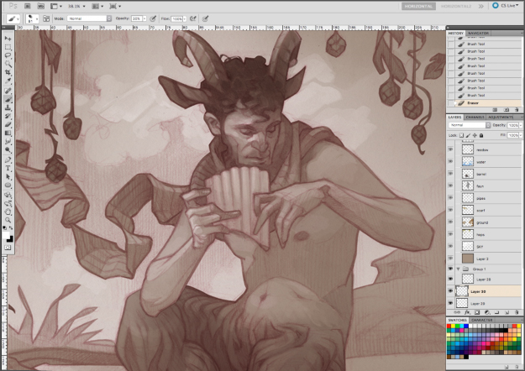Hide the ground layer
This screenshot has height=371, width=525.
coord(451,222)
